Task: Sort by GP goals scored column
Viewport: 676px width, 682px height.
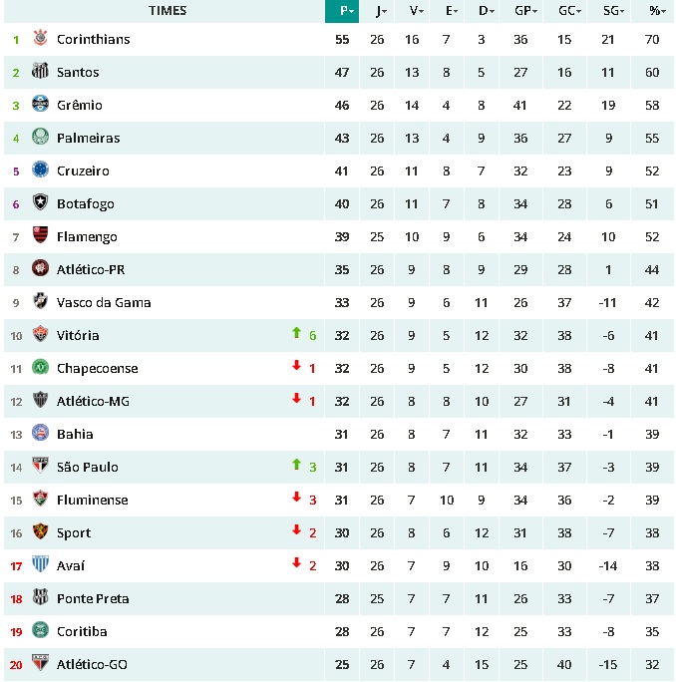Action: tap(524, 11)
